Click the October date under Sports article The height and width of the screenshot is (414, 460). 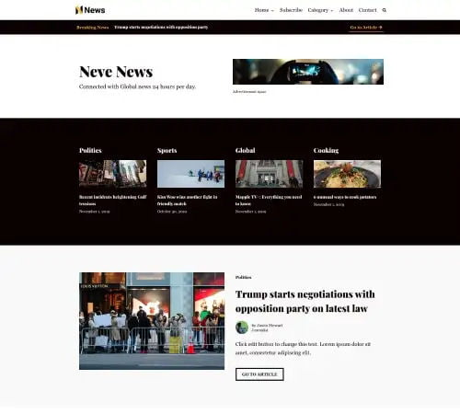pyautogui.click(x=172, y=212)
